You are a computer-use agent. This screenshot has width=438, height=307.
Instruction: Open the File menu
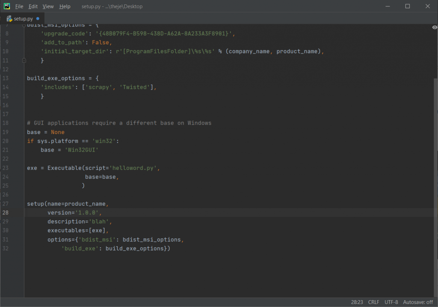[19, 6]
